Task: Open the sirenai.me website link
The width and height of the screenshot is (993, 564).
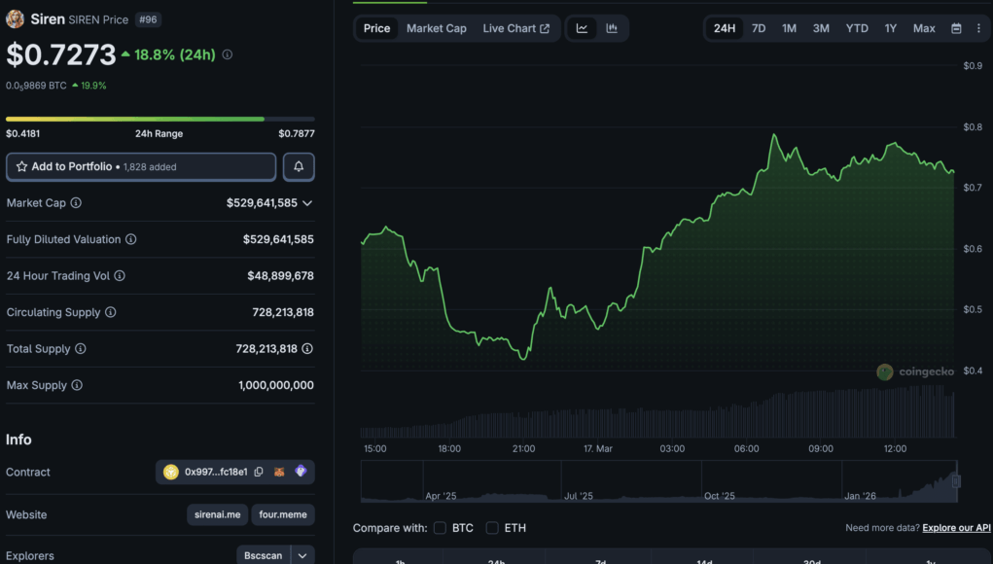Action: coord(217,514)
